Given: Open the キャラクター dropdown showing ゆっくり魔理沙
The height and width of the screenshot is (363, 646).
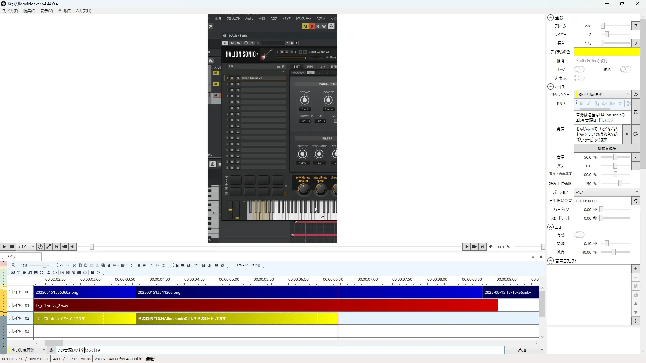Looking at the screenshot, I should click(602, 95).
